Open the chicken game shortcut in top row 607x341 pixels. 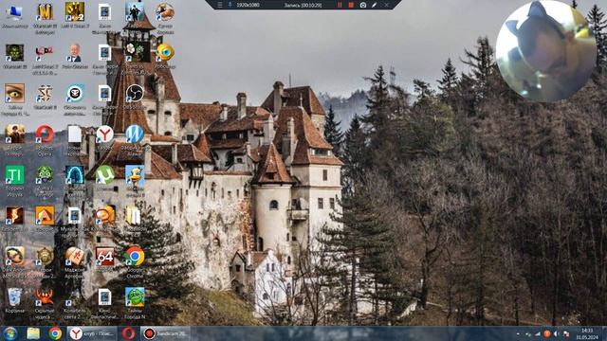tap(165, 12)
